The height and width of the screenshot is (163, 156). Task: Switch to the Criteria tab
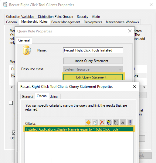click(x=42, y=96)
